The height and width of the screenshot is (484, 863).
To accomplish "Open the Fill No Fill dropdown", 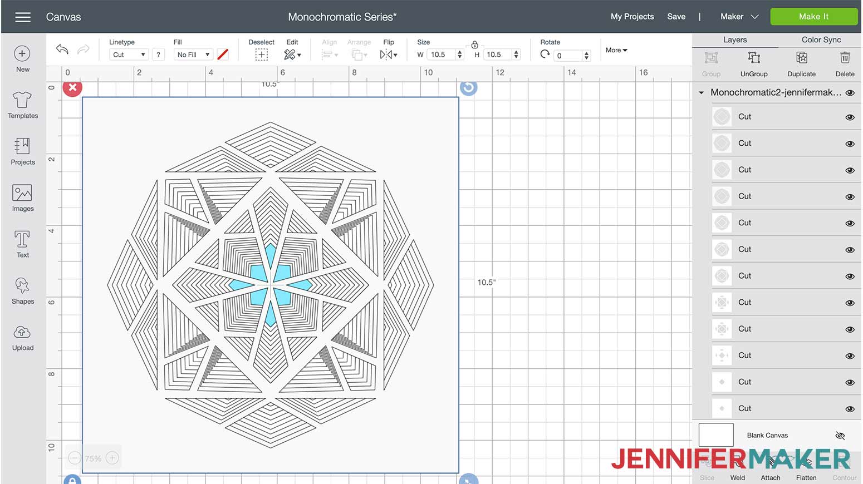I will tap(193, 55).
